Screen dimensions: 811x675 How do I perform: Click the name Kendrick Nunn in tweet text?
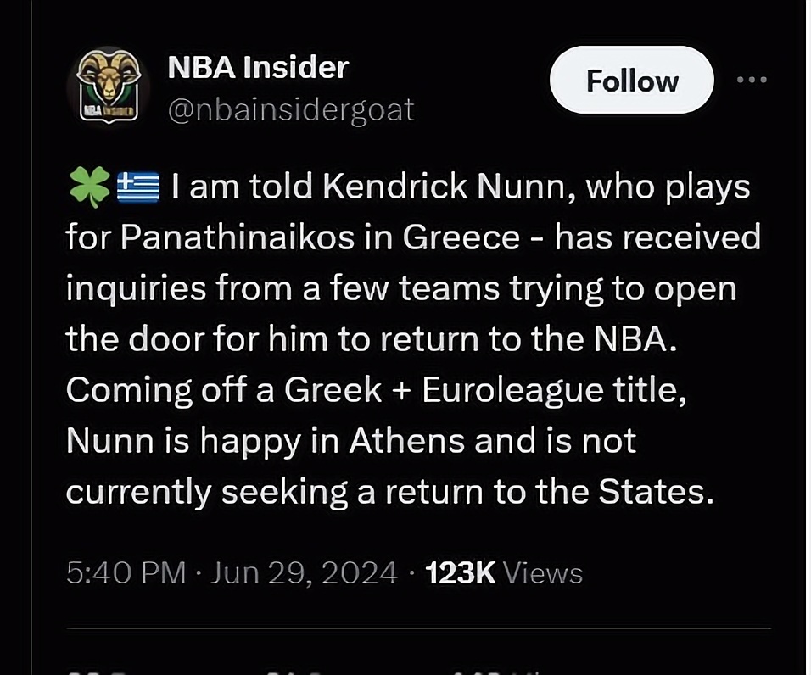point(450,187)
